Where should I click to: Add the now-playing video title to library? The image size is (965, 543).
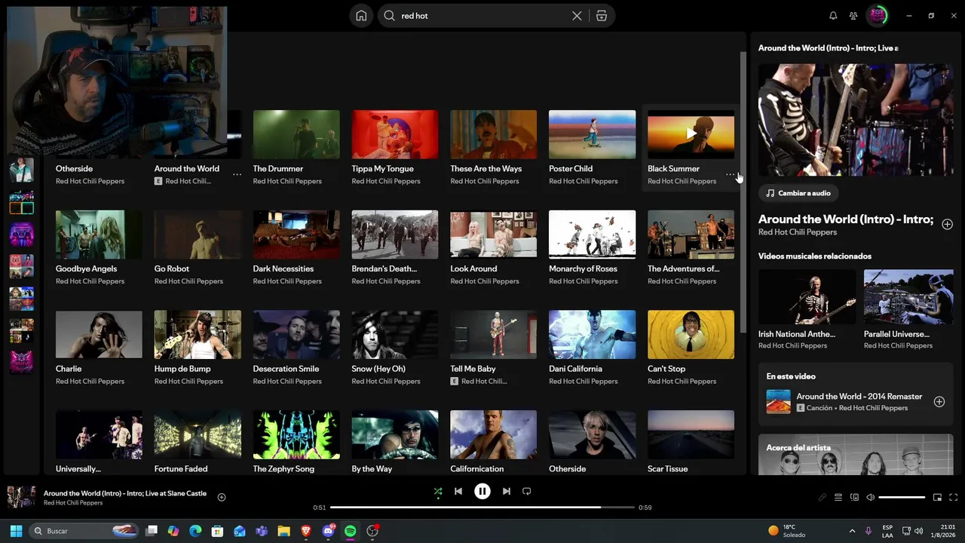click(x=947, y=224)
